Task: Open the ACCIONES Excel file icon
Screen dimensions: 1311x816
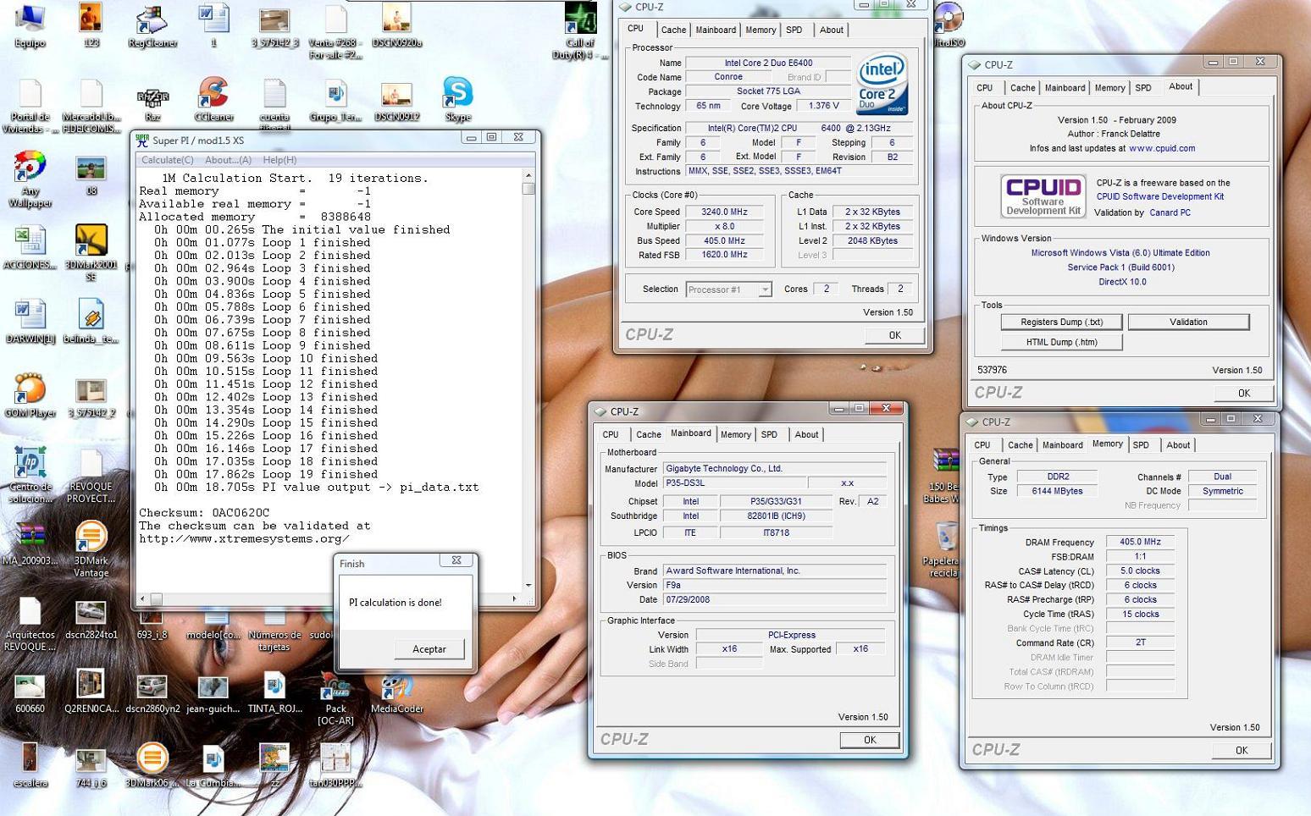Action: 30,248
